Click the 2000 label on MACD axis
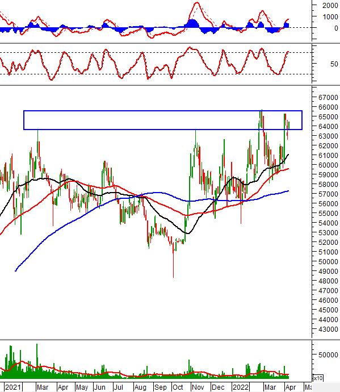The width and height of the screenshot is (340, 392). tap(330, 5)
